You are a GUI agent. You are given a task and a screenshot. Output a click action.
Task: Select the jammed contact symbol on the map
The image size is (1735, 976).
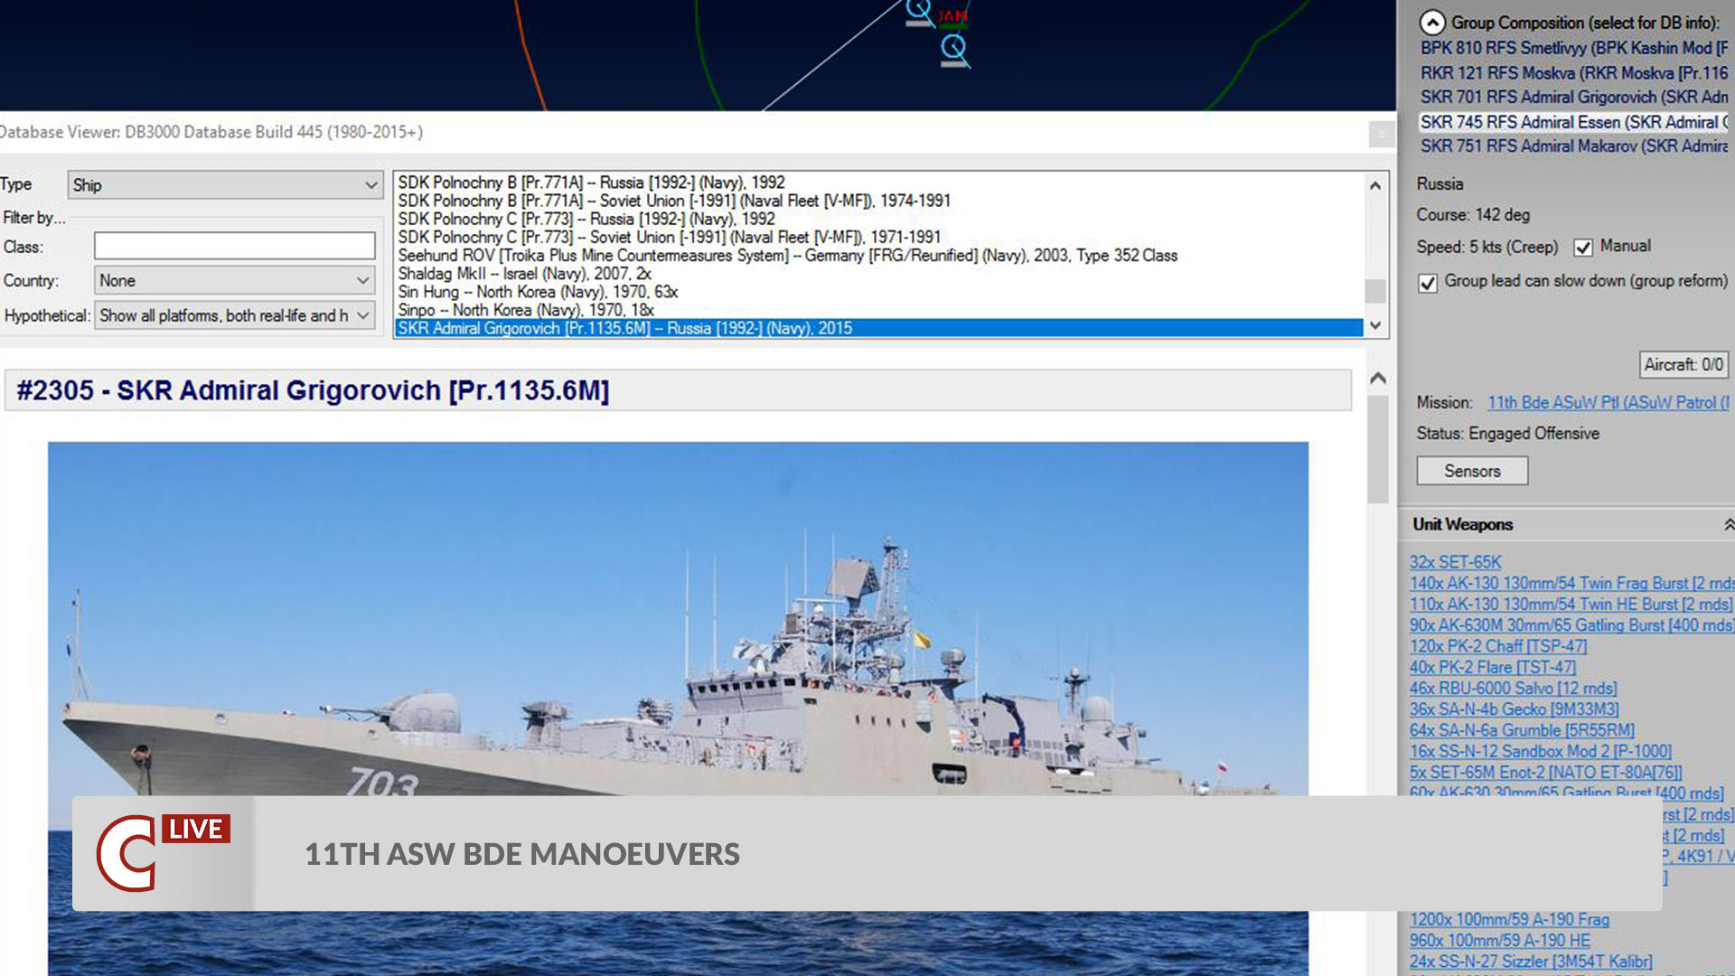click(919, 9)
